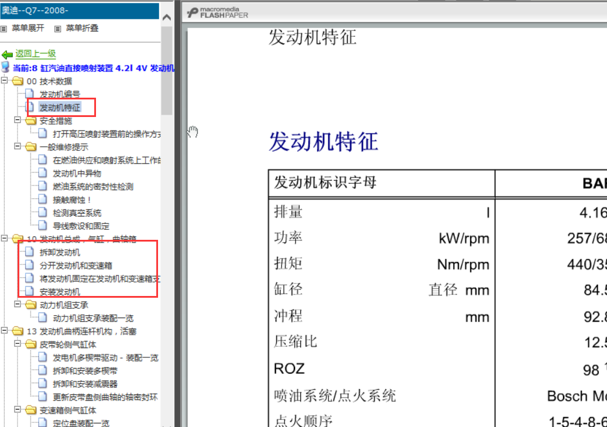Open the 拆卸和安装多楔带 document
Viewport: 607px width, 427px height.
(85, 370)
